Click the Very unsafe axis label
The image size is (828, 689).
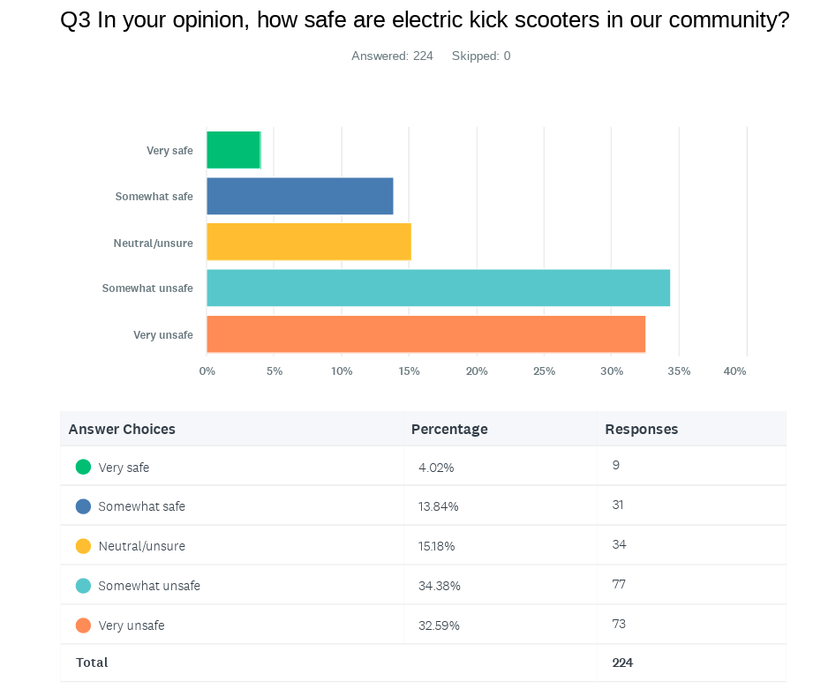coord(163,335)
